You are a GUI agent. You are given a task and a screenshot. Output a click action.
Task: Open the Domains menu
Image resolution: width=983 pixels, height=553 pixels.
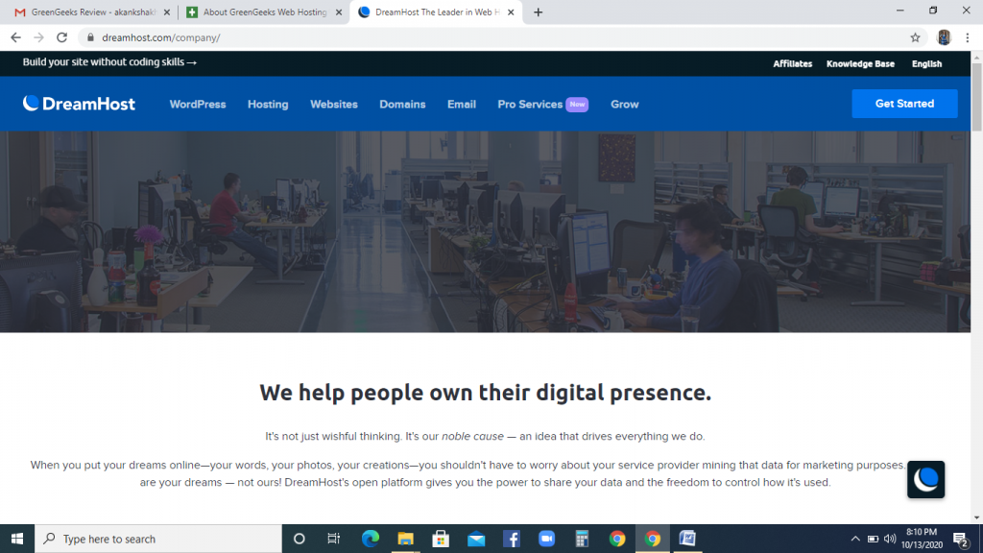point(402,104)
